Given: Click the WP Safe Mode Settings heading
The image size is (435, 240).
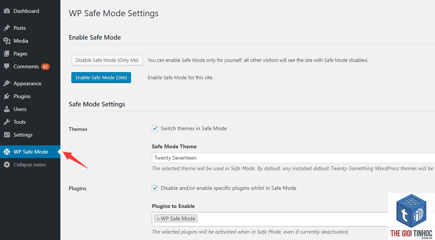Looking at the screenshot, I should click(114, 13).
